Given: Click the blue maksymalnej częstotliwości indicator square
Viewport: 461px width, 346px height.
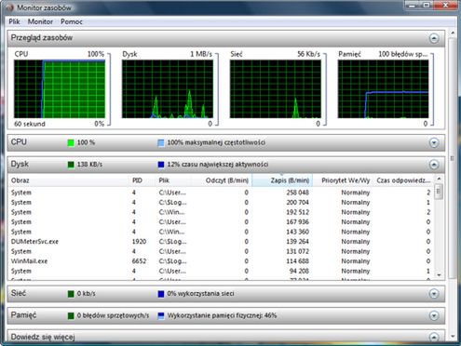Looking at the screenshot, I should (161, 142).
